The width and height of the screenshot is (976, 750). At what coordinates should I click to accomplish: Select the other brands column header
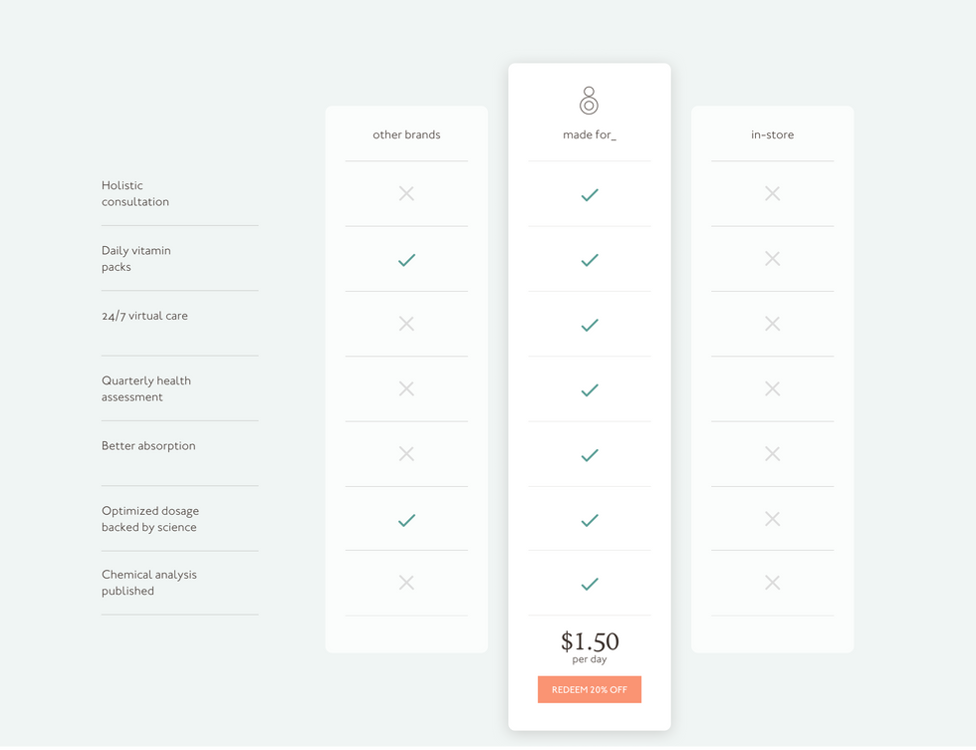406,134
